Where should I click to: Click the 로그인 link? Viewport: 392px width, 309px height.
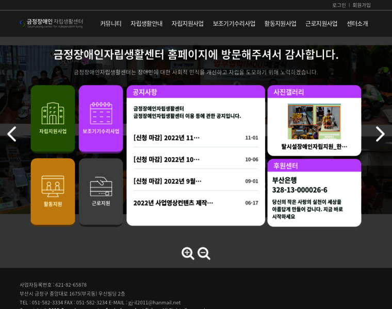click(339, 5)
